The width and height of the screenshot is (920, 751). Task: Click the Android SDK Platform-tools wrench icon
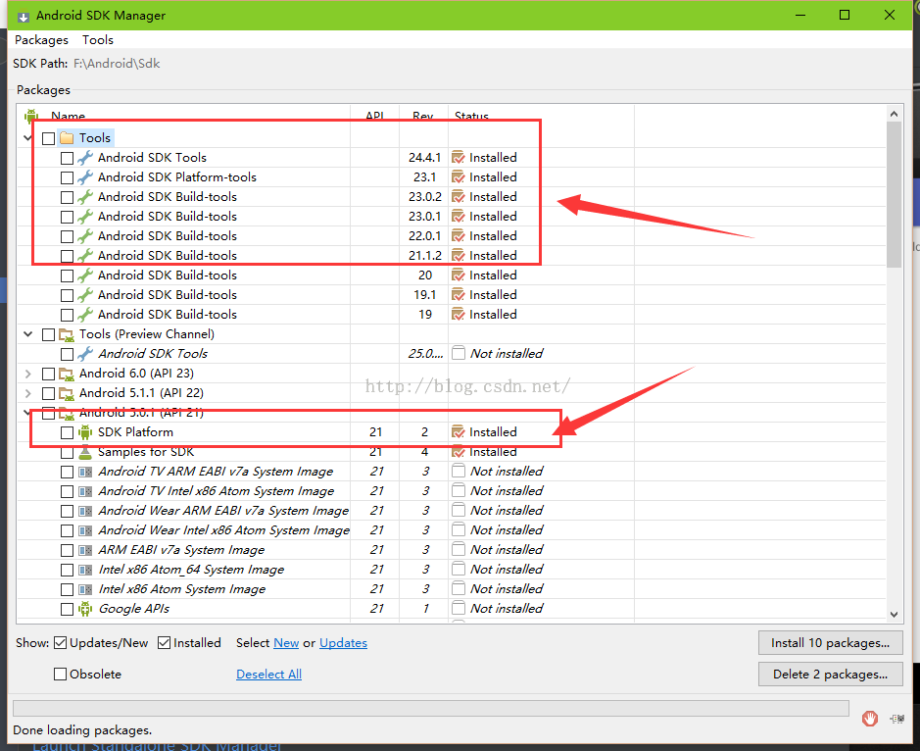pos(85,177)
